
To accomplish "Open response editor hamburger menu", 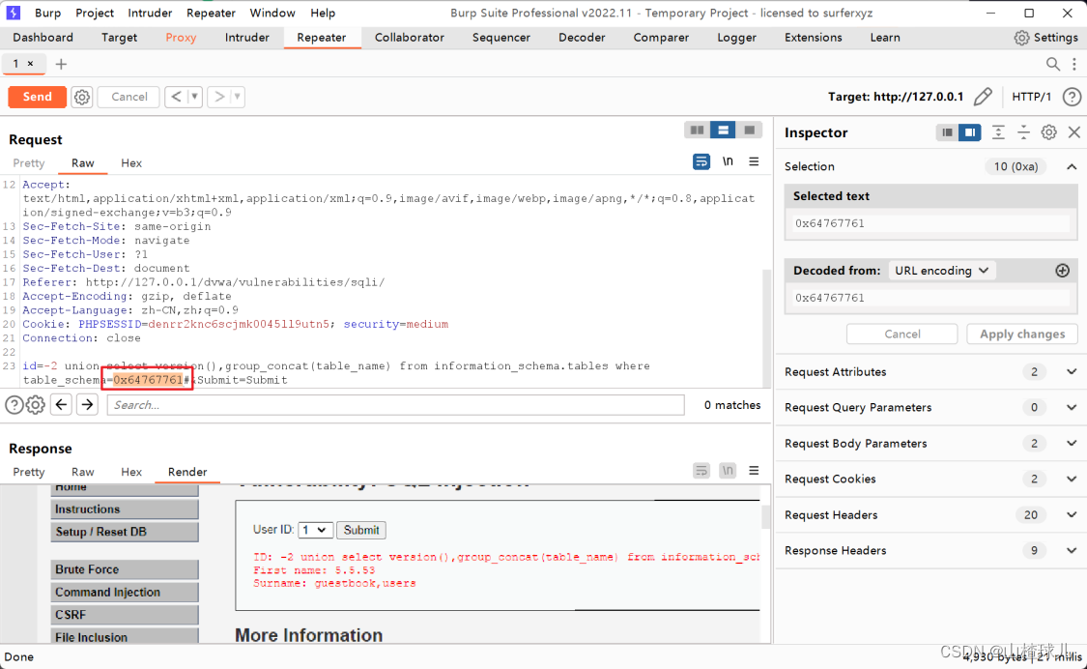I will click(754, 471).
